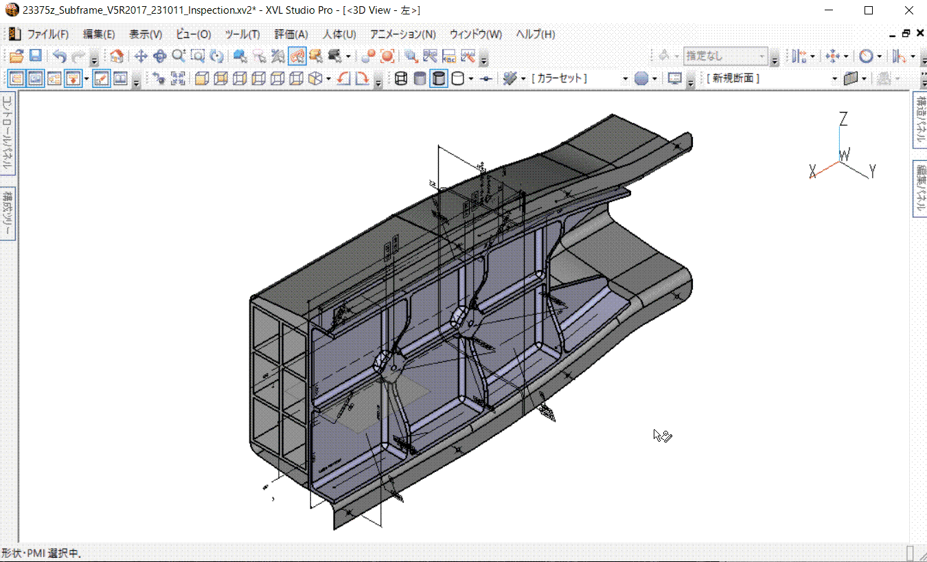Image resolution: width=927 pixels, height=562 pixels.
Task: Select the magnifier Zoom tool
Action: (x=179, y=56)
